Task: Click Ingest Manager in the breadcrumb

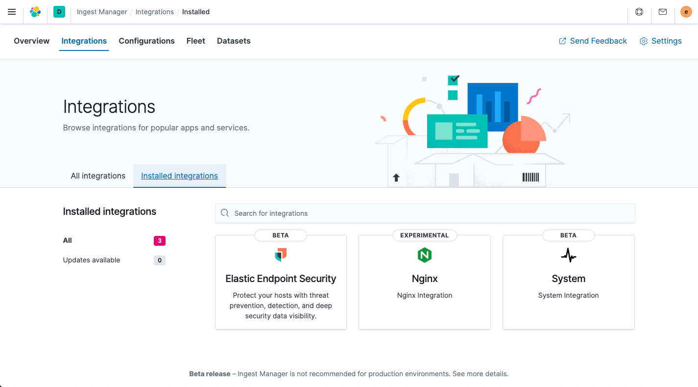Action: pyautogui.click(x=102, y=12)
